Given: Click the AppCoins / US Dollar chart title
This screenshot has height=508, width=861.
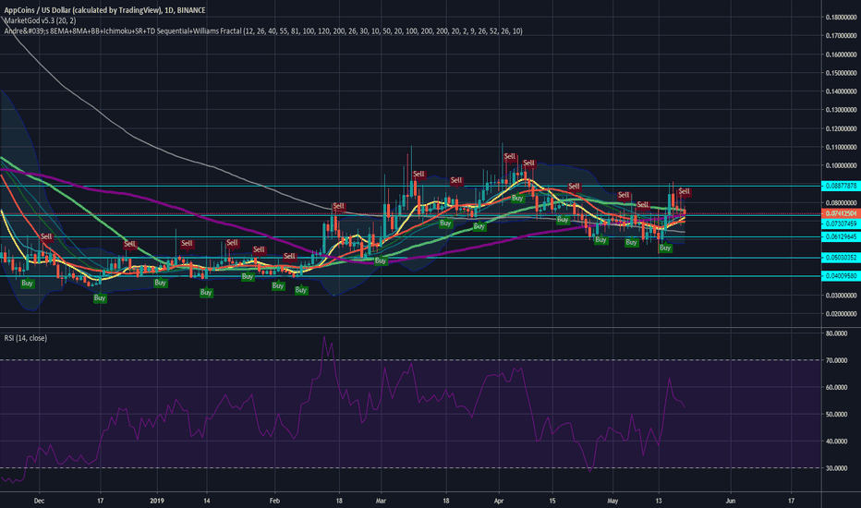Looking at the screenshot, I should pyautogui.click(x=105, y=10).
